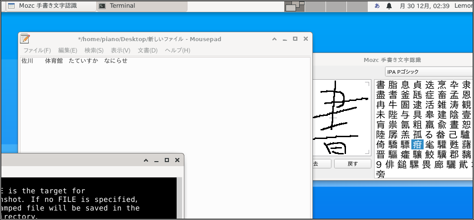This screenshot has width=474, height=220.
Task: Click the highlighted candidate 痽 in Mozc
Action: pos(417,145)
